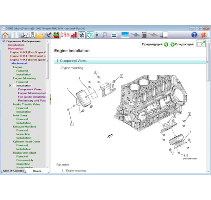211x200 pixels.
Task: Open the DRM tool in the toolbar
Action: pos(65,35)
